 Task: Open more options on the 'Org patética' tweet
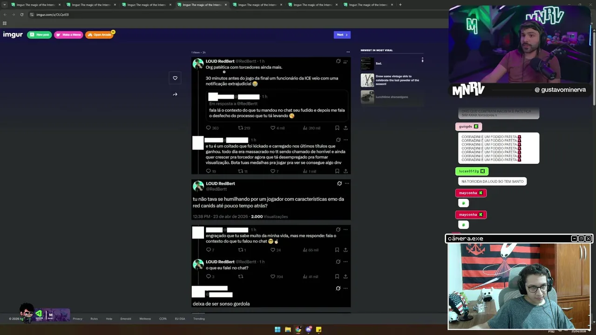tap(345, 61)
